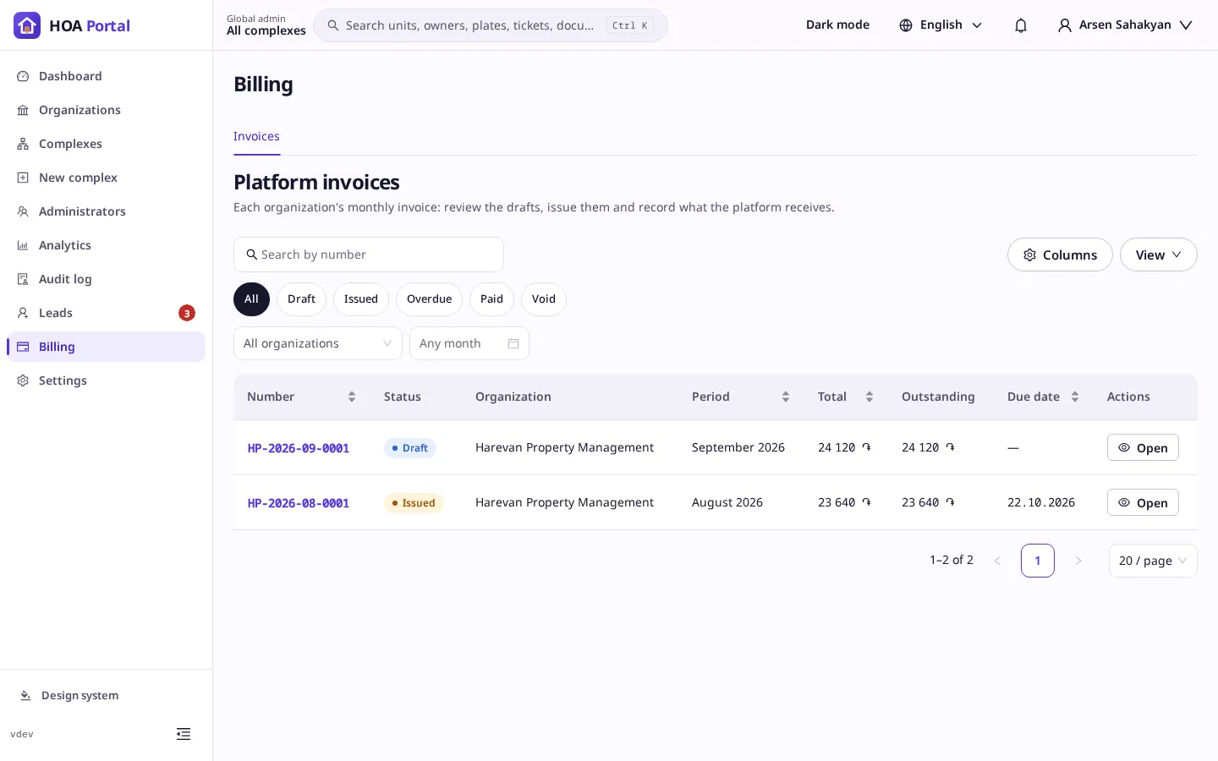The height and width of the screenshot is (761, 1218).
Task: Click the Complexes sidebar icon
Action: coord(23,144)
